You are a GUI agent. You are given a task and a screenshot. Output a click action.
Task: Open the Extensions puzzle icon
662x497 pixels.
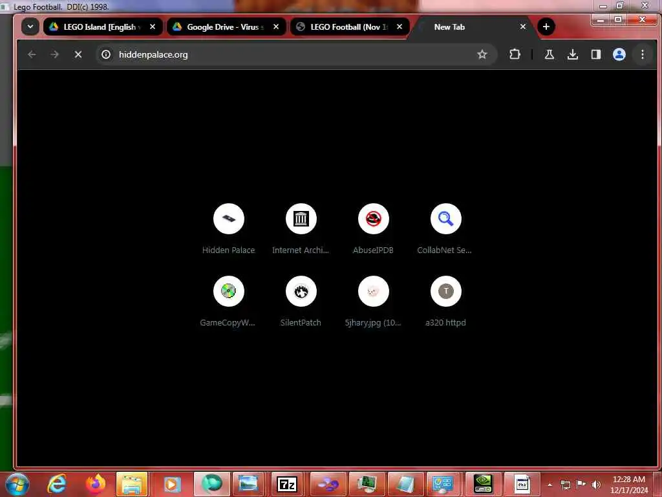click(x=515, y=54)
